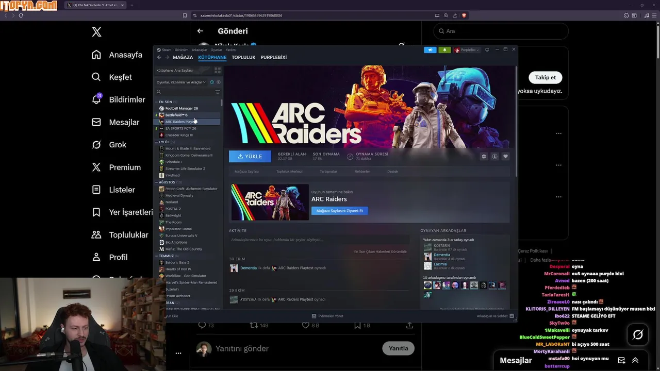The height and width of the screenshot is (371, 660).
Task: Bookmark page icon in address bar
Action: click(x=185, y=15)
